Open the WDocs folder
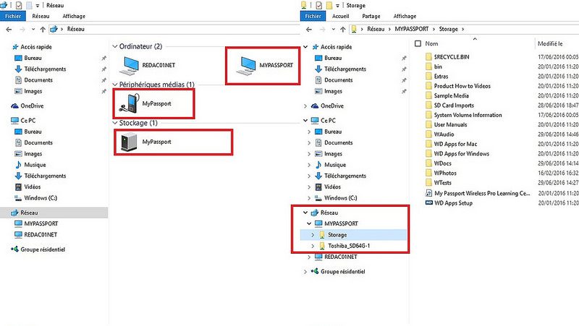 (x=439, y=163)
